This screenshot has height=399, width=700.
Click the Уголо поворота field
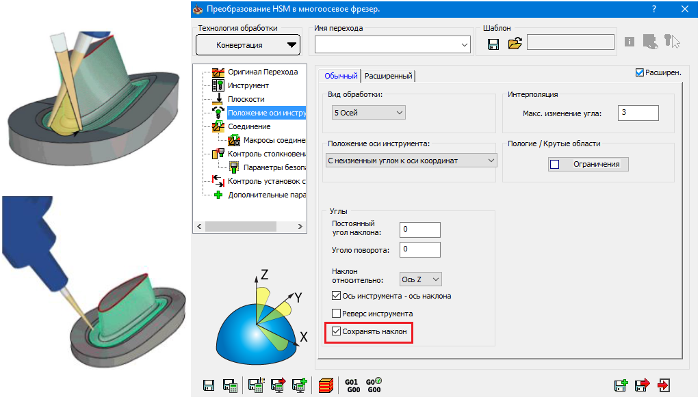click(x=420, y=249)
